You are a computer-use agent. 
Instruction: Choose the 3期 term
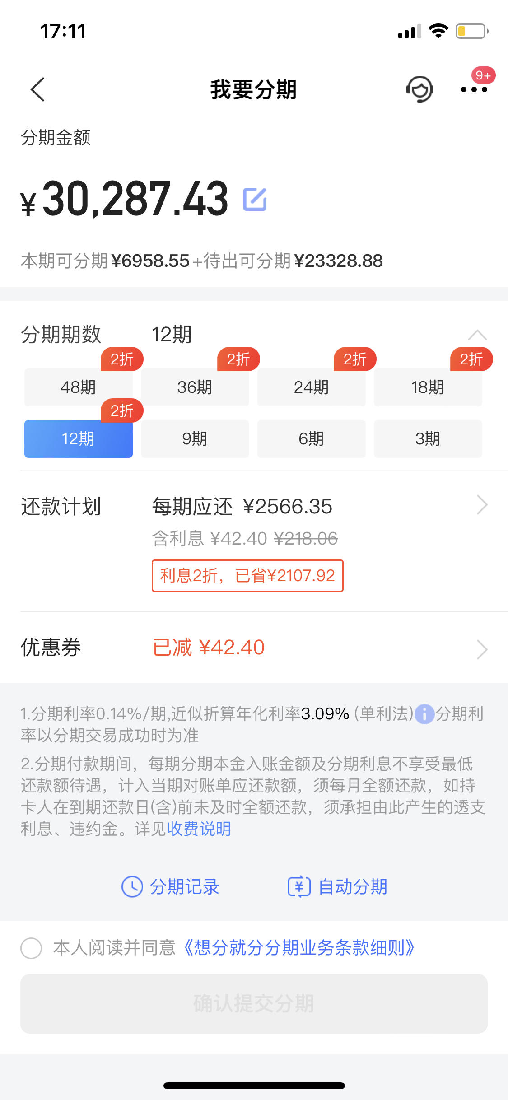click(x=428, y=439)
